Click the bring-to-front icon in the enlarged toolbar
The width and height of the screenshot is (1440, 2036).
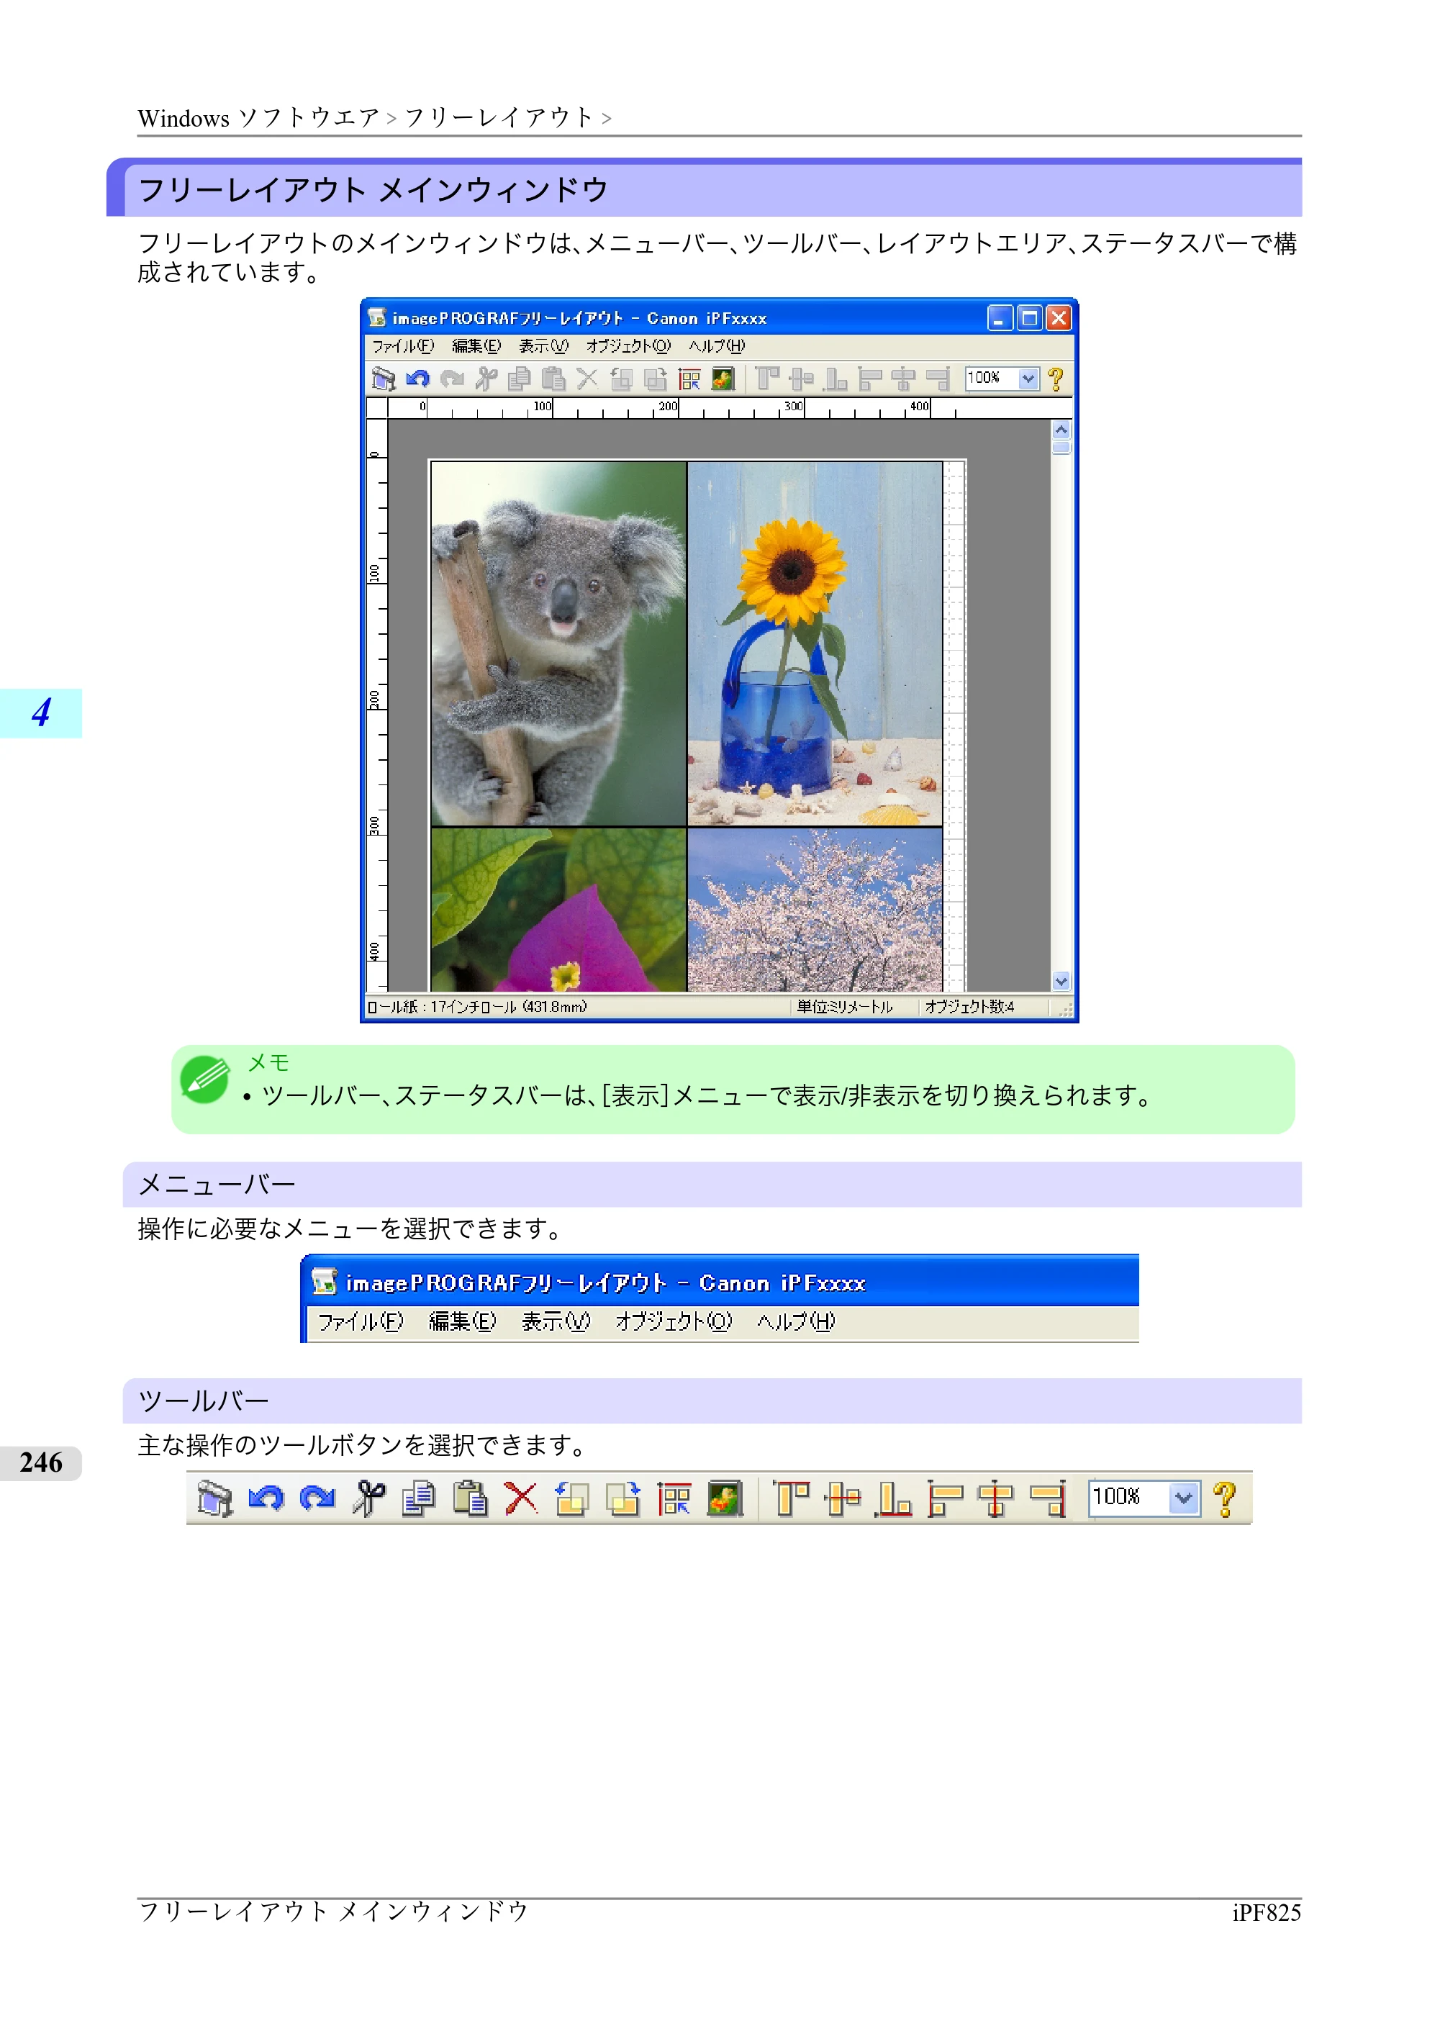tap(572, 1498)
